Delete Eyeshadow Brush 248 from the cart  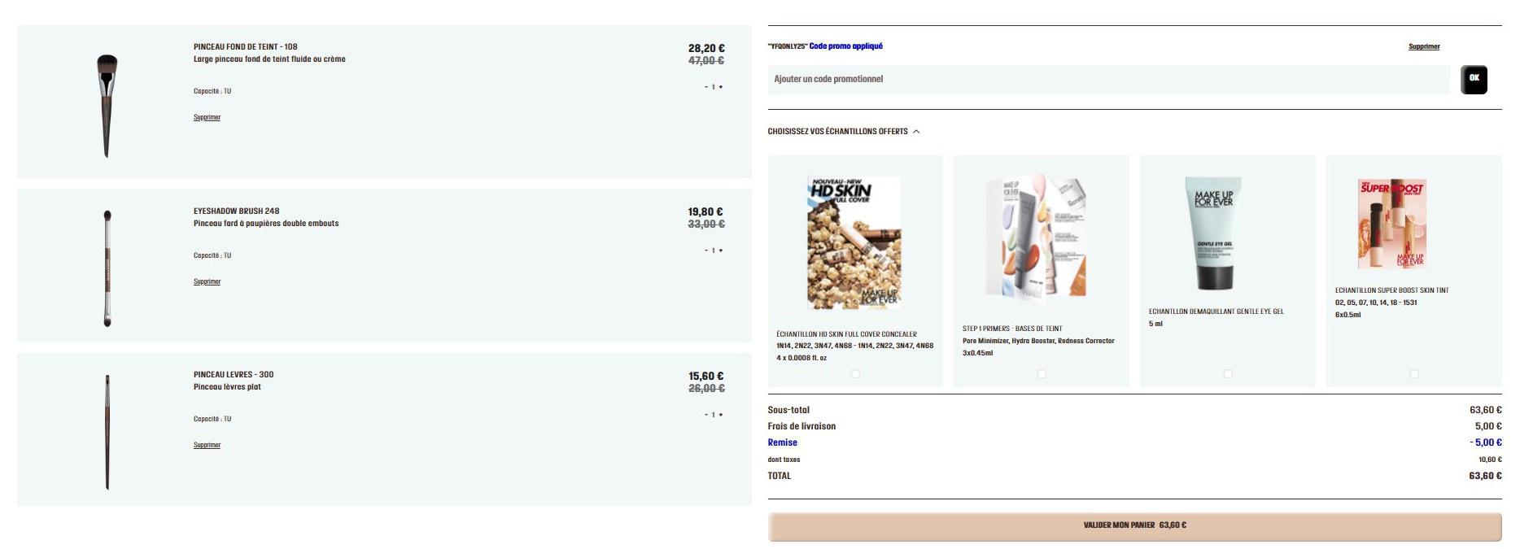coord(207,282)
